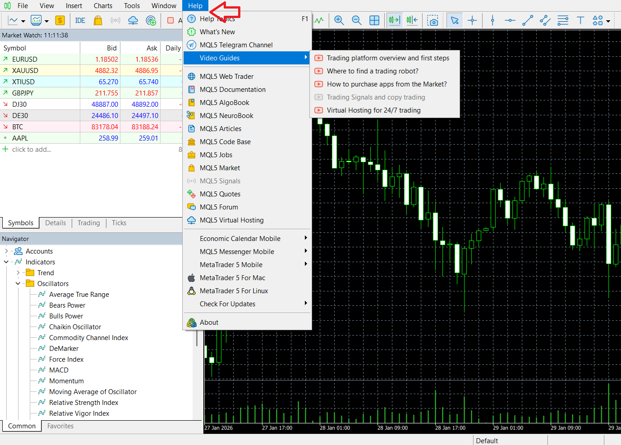Expand the Accounts tree node
The image size is (621, 445).
click(6, 251)
